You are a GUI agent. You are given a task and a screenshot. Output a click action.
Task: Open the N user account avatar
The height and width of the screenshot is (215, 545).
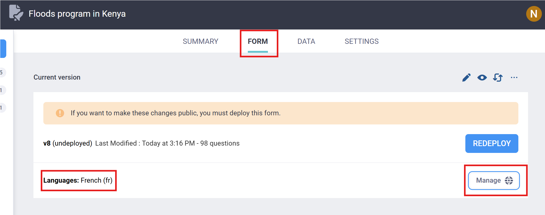tap(534, 14)
